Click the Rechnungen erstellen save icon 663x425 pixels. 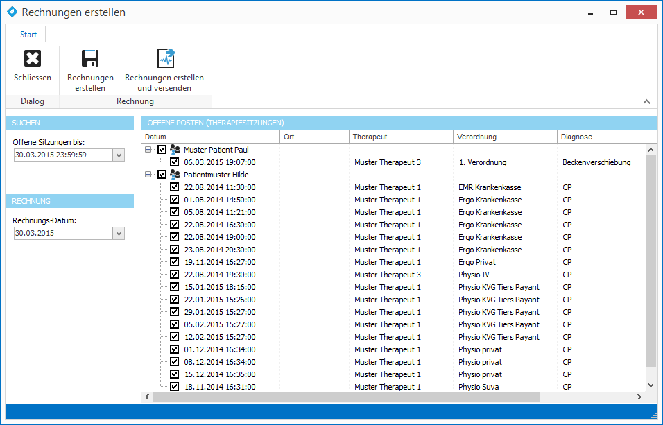tap(90, 59)
